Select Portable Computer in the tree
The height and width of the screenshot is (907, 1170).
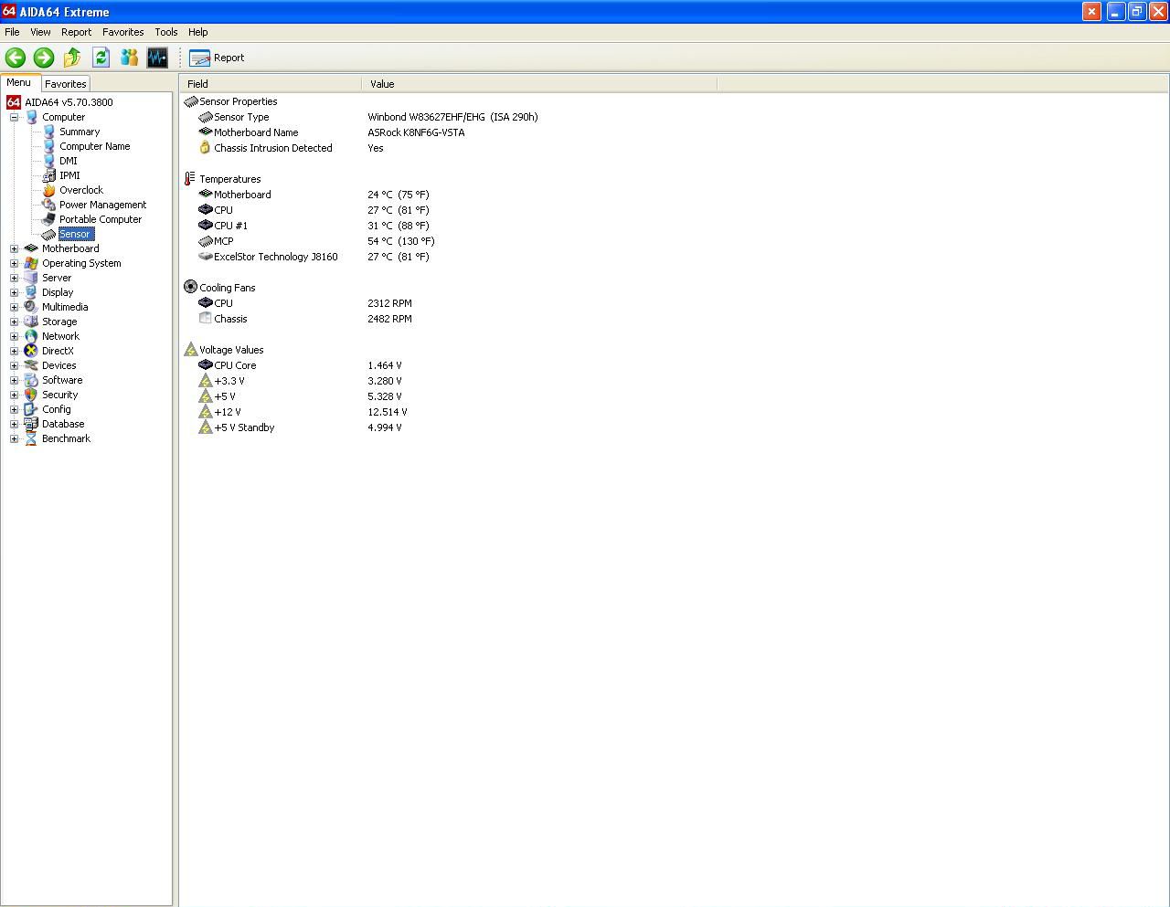click(101, 219)
